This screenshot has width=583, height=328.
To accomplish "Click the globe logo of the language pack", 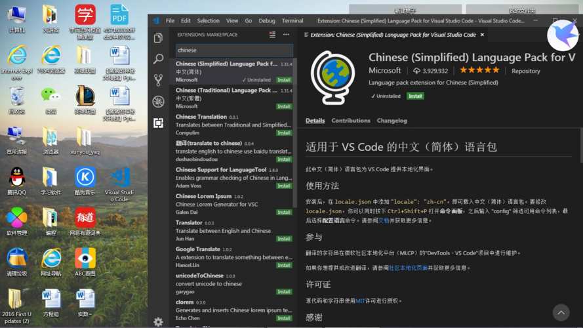I will 332,77.
